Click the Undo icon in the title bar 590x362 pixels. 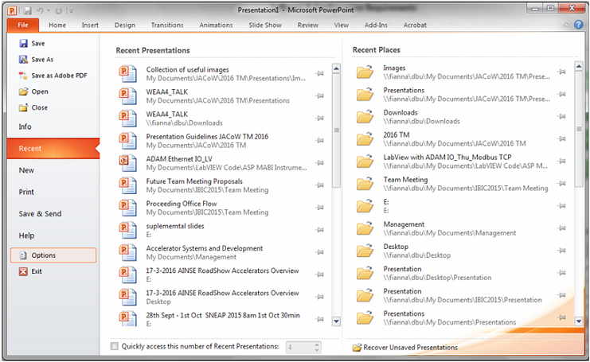coord(40,11)
